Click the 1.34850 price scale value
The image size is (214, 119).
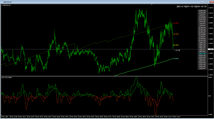coord(211,70)
